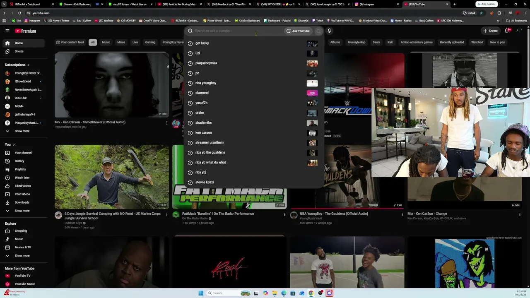Open the Ken Carson flamethrower mix thumbnail
Viewport: 530px width, 298px height.
coord(112,85)
